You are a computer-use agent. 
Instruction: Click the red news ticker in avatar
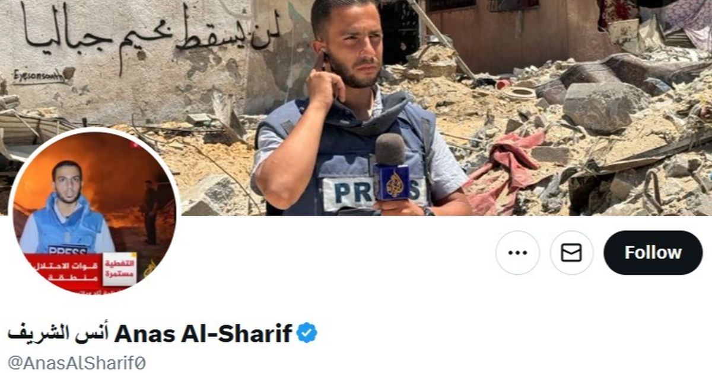(63, 270)
